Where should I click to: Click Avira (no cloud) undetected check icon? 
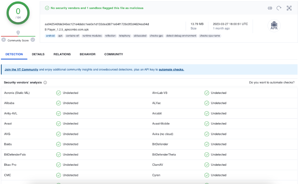[207, 134]
